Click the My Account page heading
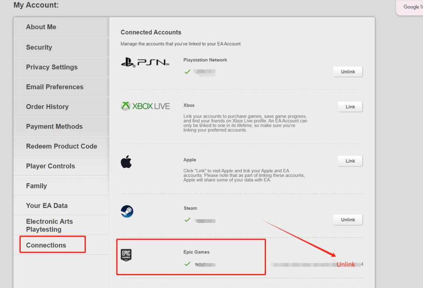This screenshot has width=423, height=288. point(36,5)
